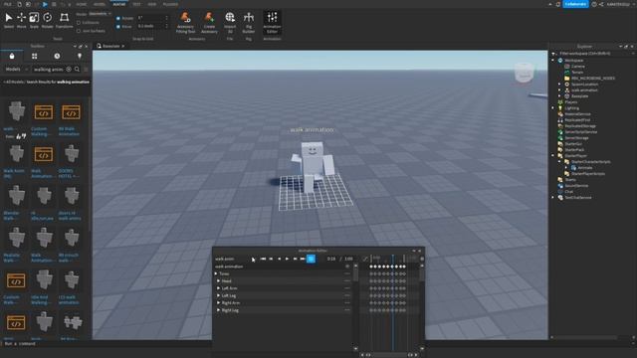Expand the Right Arm track
The image size is (637, 358).
(x=219, y=302)
